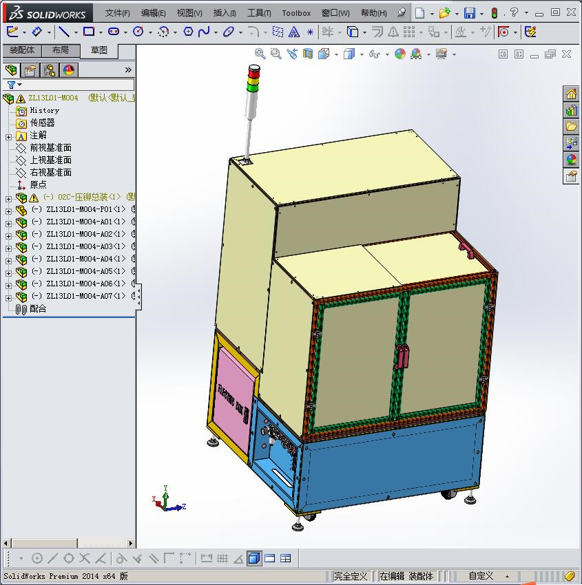Click the Zoom to Area icon
582x585 pixels.
pos(276,54)
